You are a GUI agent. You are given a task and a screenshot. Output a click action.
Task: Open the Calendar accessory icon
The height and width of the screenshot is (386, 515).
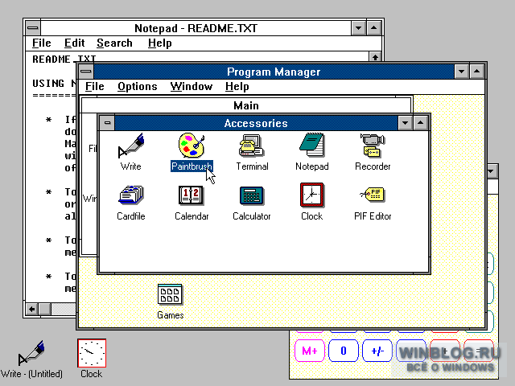[192, 202]
